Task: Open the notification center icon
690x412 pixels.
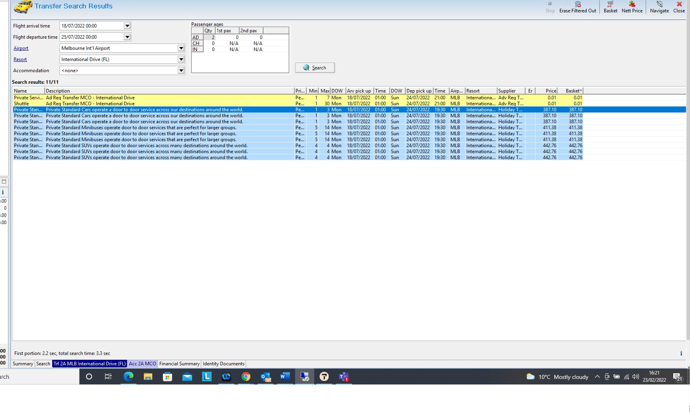Action: (x=678, y=377)
